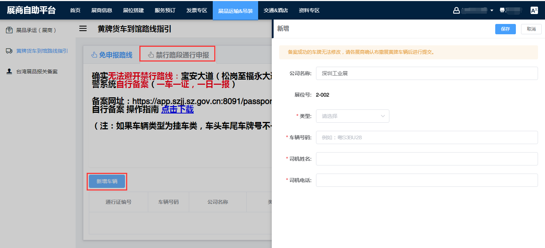Click the 取消 button

click(x=531, y=29)
